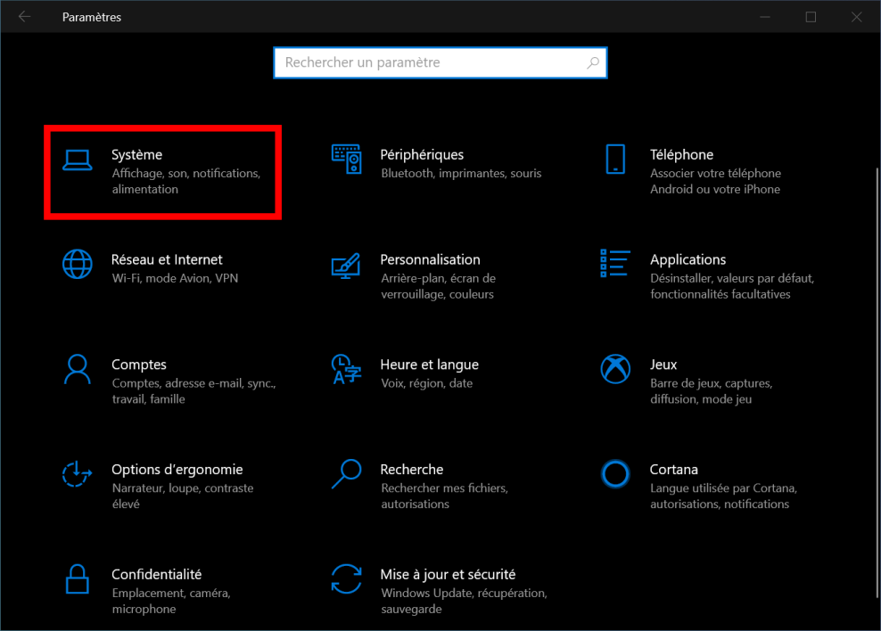Open Mise à jour et sécurité sync icon
Image resolution: width=881 pixels, height=631 pixels.
tap(346, 578)
